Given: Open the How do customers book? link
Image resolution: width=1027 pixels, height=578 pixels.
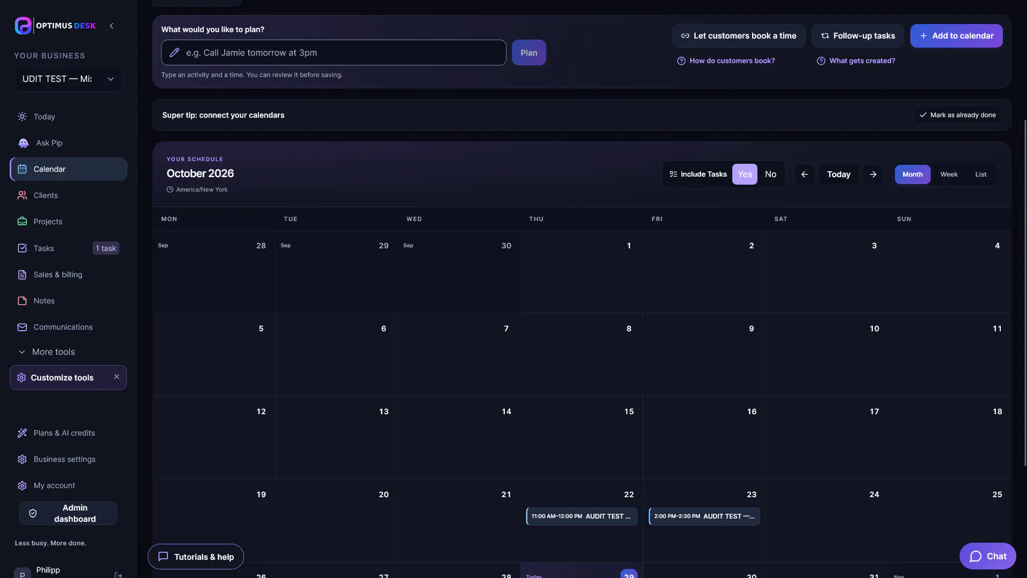Looking at the screenshot, I should [x=726, y=61].
